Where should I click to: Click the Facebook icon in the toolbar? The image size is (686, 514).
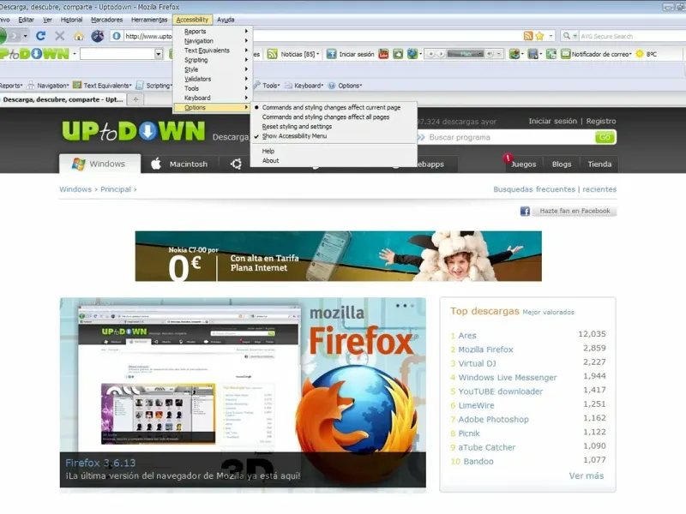(x=331, y=54)
